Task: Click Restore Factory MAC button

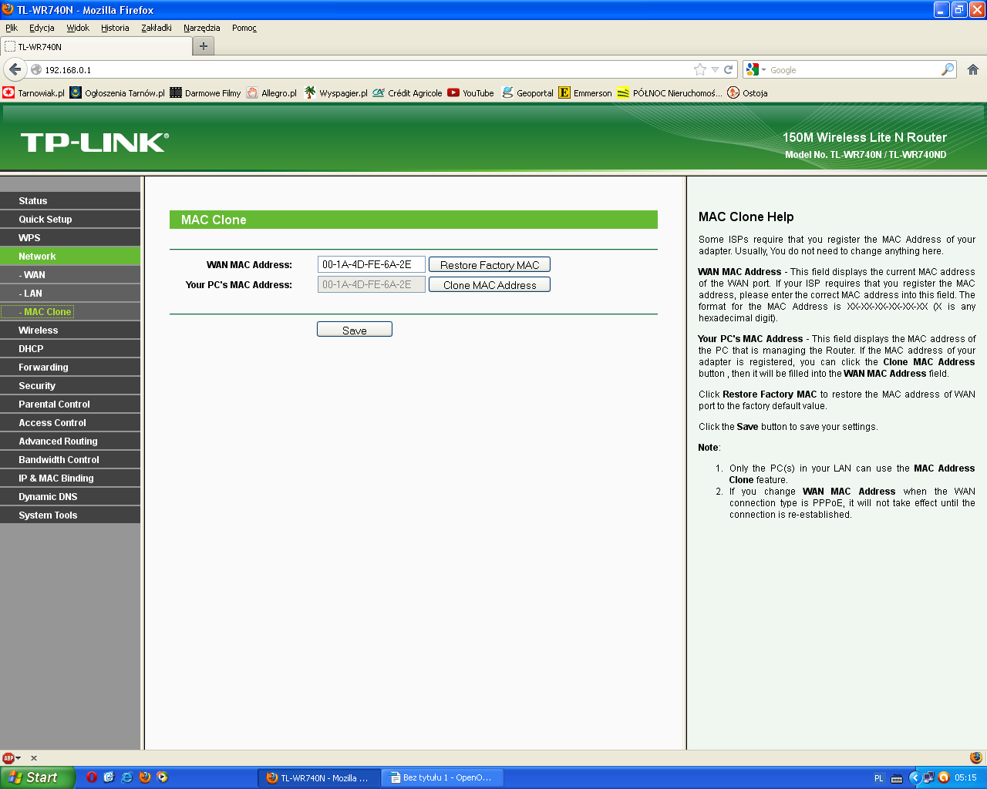Action: (489, 265)
